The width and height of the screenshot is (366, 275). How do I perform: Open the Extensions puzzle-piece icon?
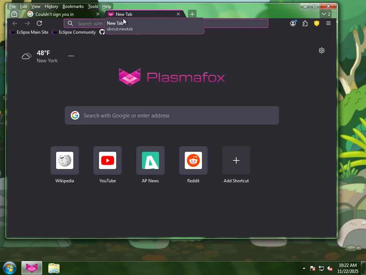click(x=305, y=23)
